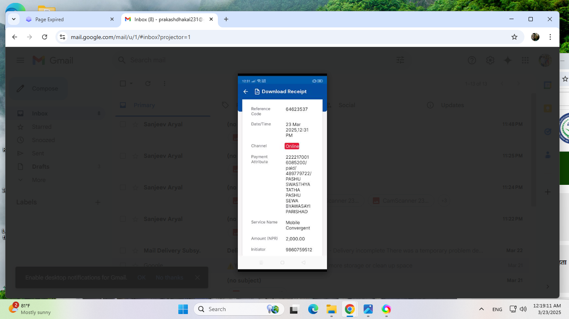Star the Mail Delivery Subsystem email
The image size is (569, 319).
point(135,250)
